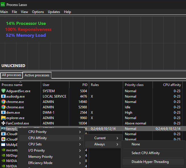
Task: Click the DWM-1 user cell
Action: 48,113
